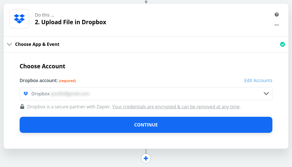Viewport: 292px width, 167px height.
Task: Click the Dropbox app logo icon
Action: [x=19, y=19]
